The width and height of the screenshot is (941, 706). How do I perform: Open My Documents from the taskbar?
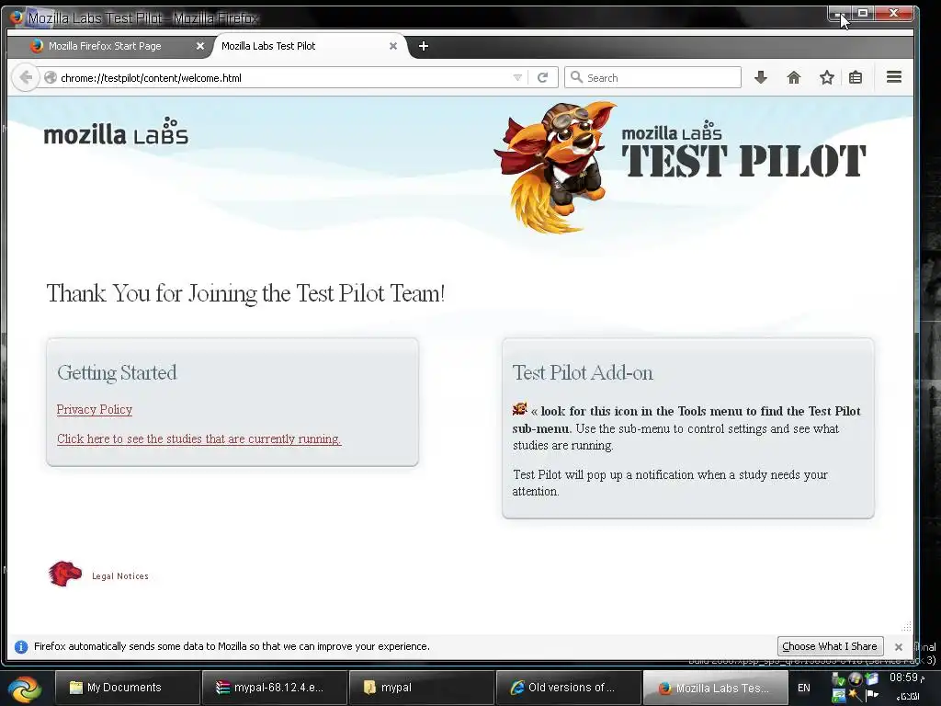tap(127, 688)
